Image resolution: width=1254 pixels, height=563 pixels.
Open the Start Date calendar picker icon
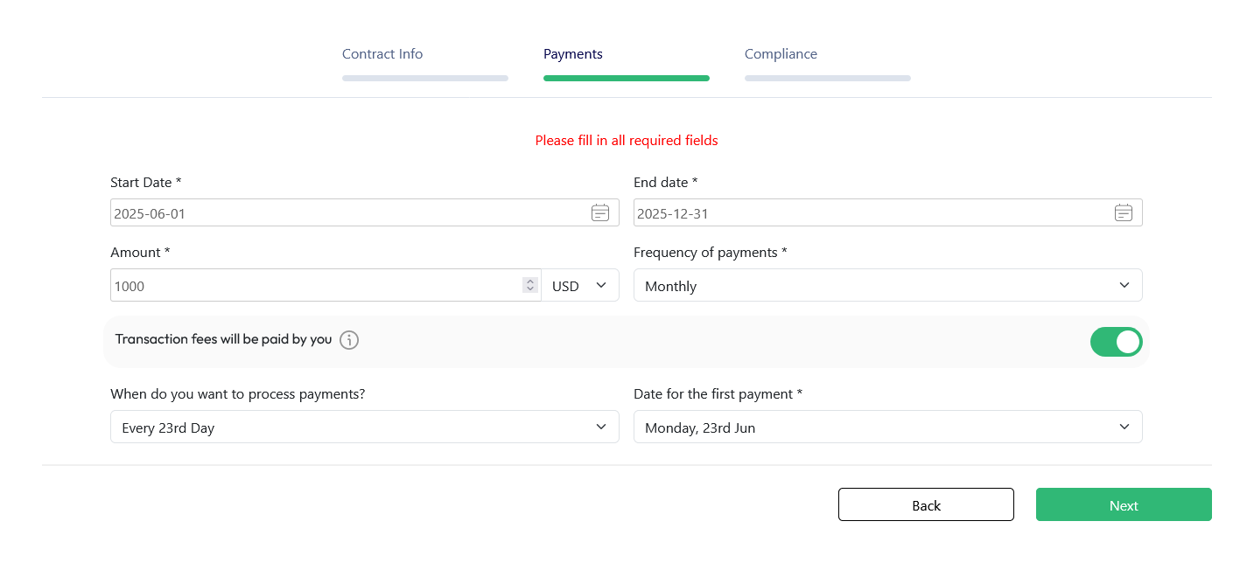pos(600,212)
